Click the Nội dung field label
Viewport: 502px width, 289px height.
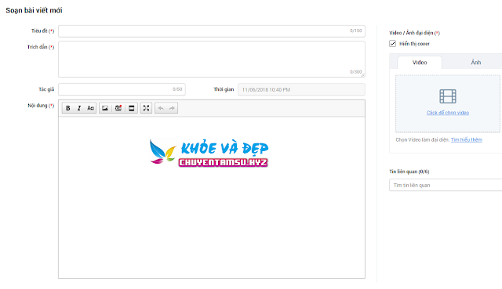click(x=41, y=106)
